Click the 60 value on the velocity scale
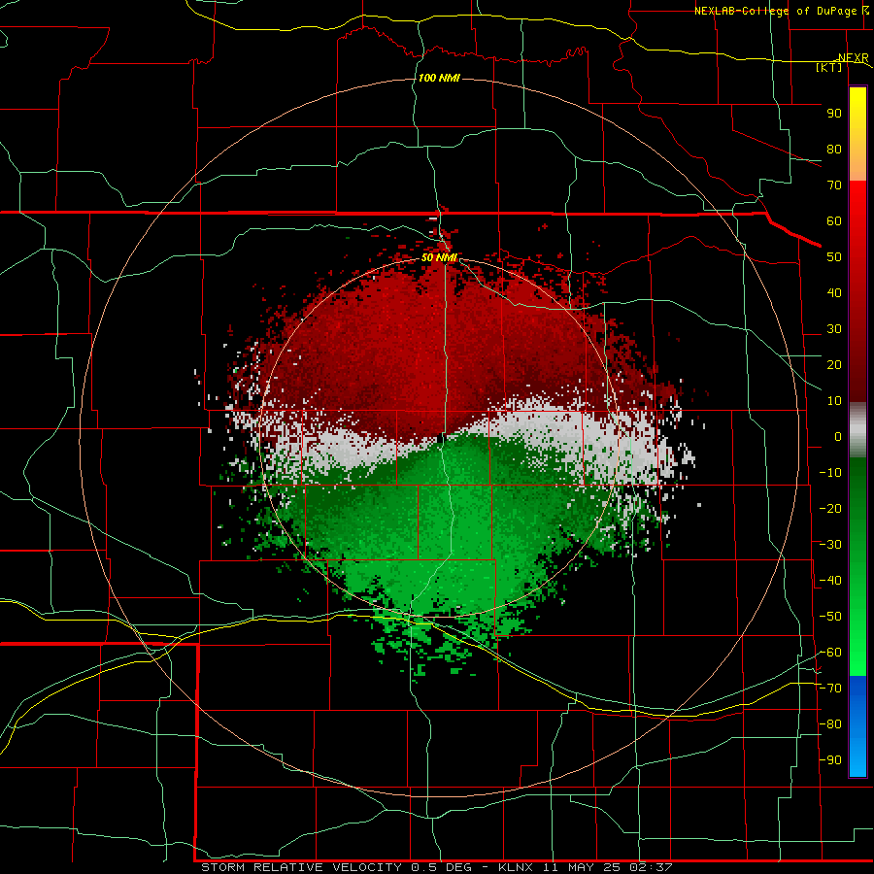Screen dimensions: 874x874 (x=834, y=220)
